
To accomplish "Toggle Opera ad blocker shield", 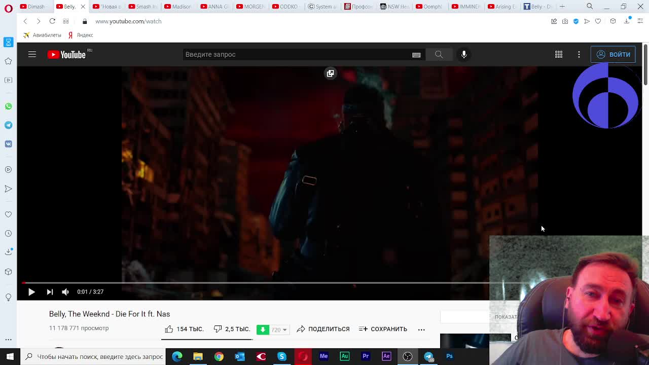I will point(576,21).
